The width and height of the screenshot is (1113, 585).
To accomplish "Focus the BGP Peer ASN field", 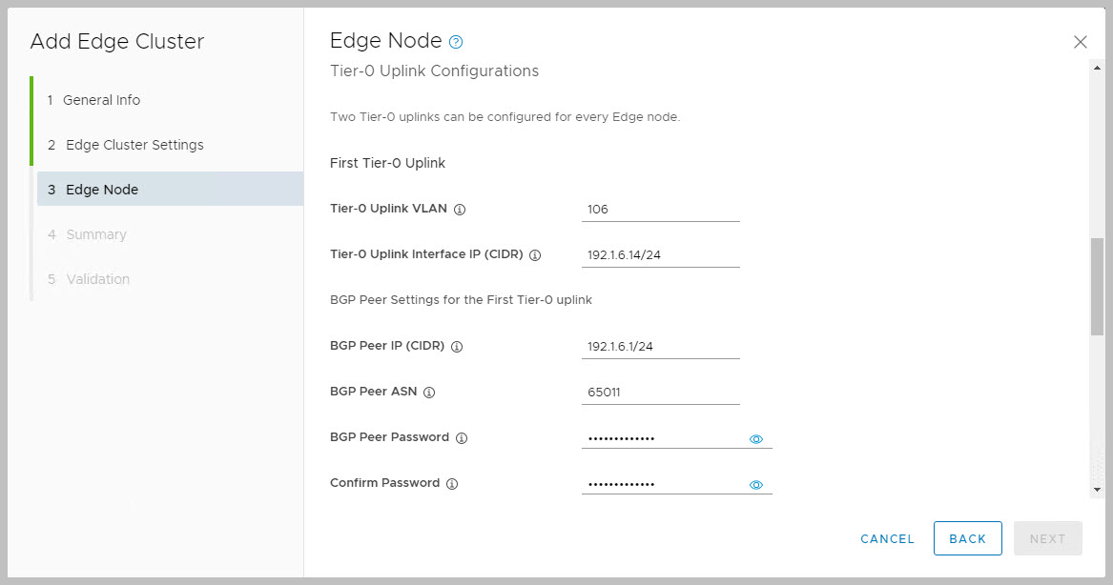I will [660, 393].
